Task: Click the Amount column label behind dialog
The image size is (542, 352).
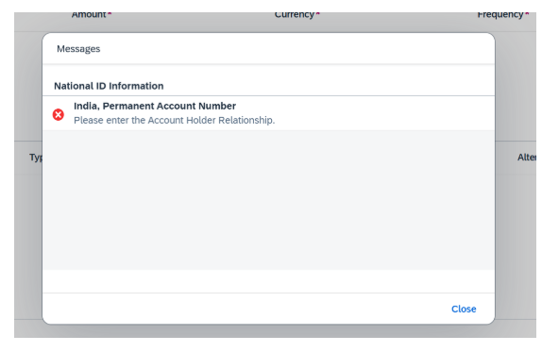Action: [x=89, y=14]
